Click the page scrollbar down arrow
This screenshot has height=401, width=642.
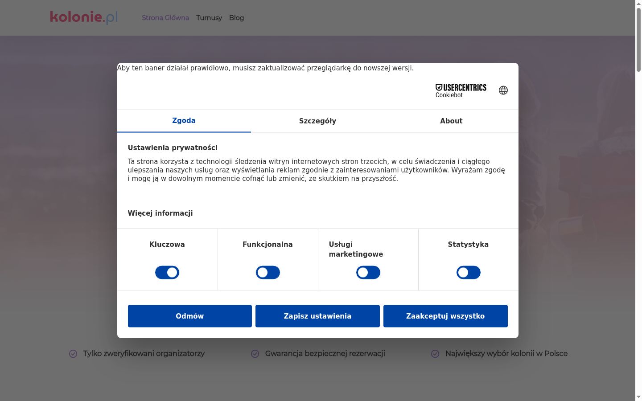[x=638, y=397]
